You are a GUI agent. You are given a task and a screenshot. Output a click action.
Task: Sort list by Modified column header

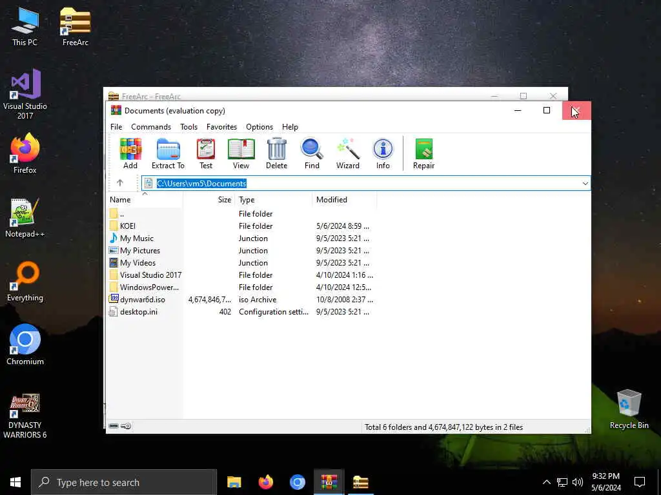(x=345, y=200)
